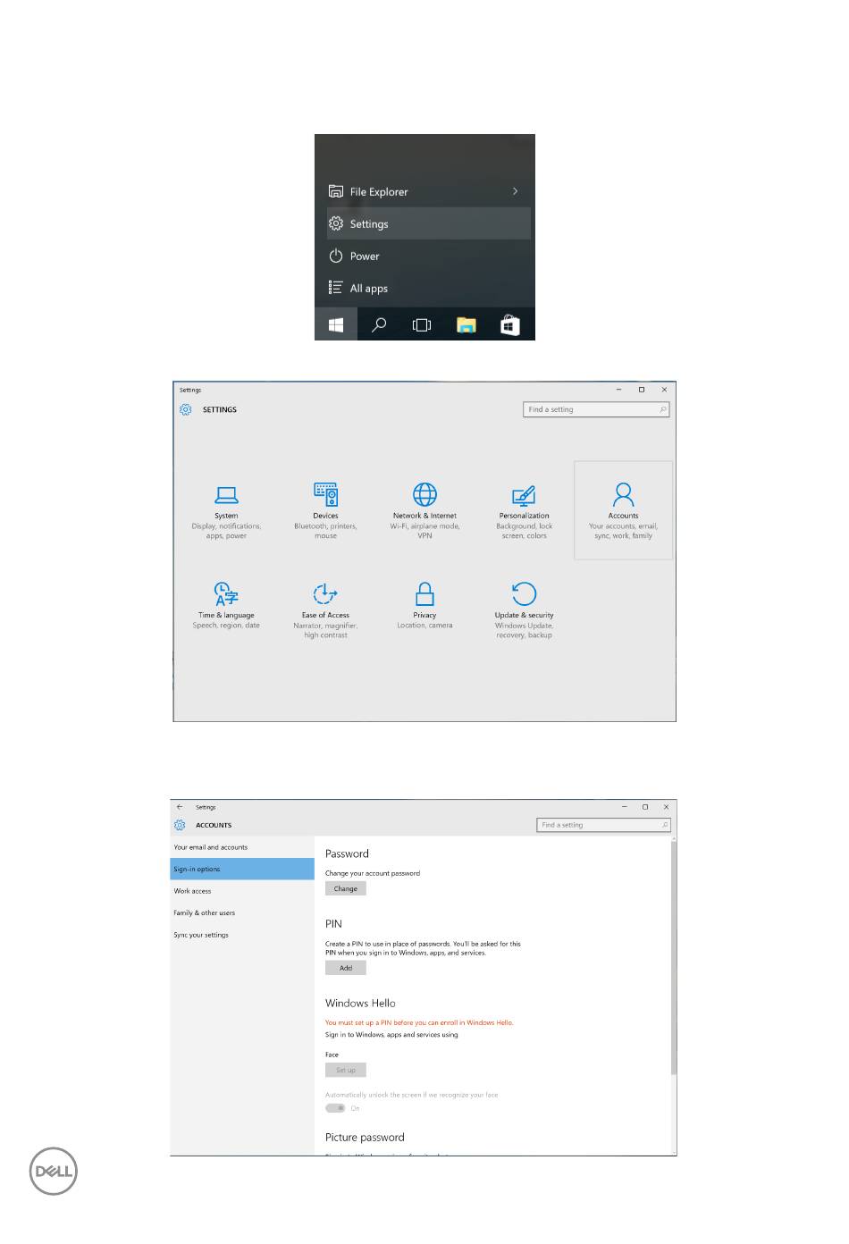The height and width of the screenshot is (1244, 849).
Task: Click the red Windows Hello PIN warning text
Action: click(x=419, y=1022)
